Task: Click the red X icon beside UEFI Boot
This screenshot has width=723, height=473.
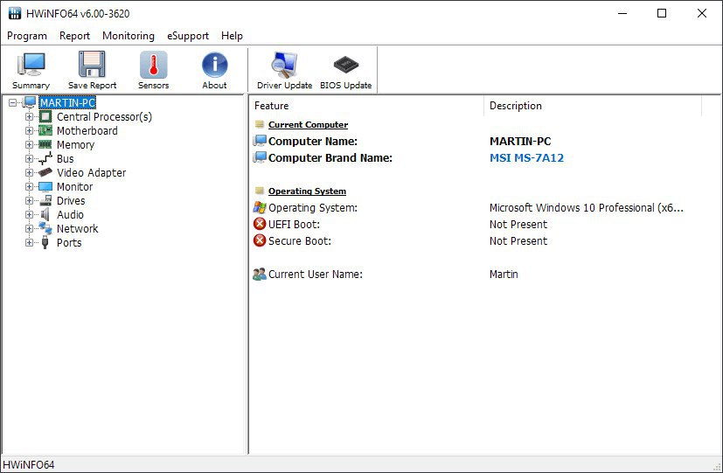Action: (x=260, y=224)
